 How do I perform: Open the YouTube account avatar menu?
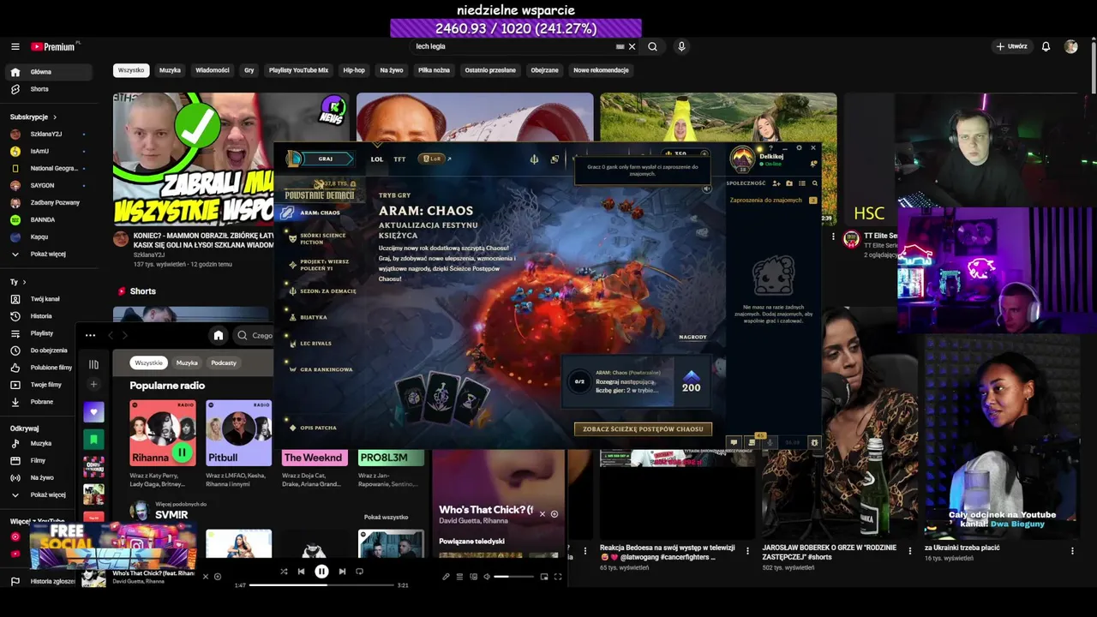coord(1070,46)
